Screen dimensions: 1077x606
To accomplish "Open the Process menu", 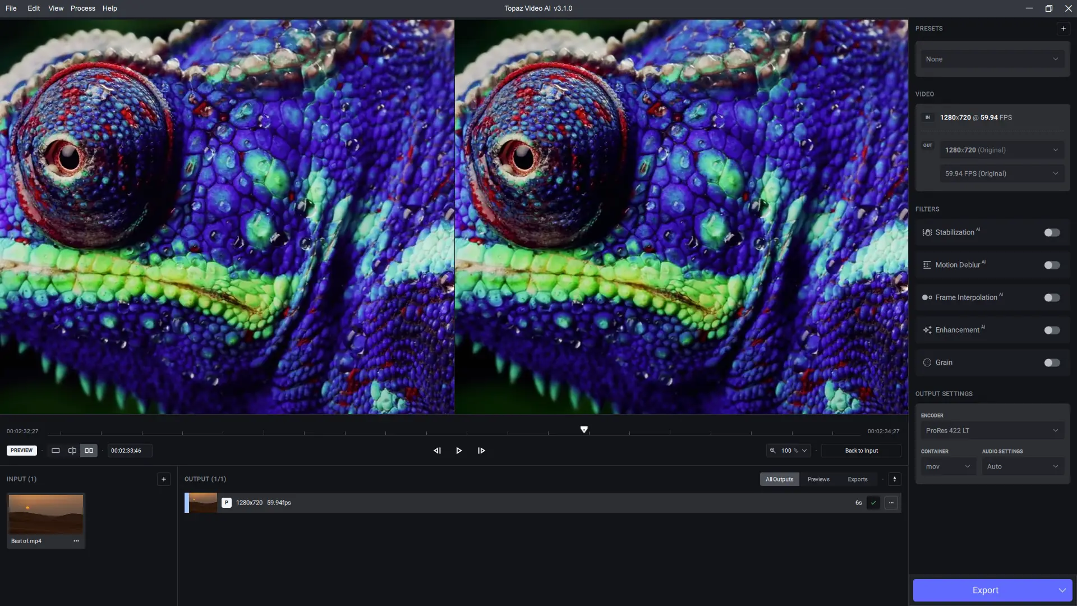I will (x=82, y=8).
